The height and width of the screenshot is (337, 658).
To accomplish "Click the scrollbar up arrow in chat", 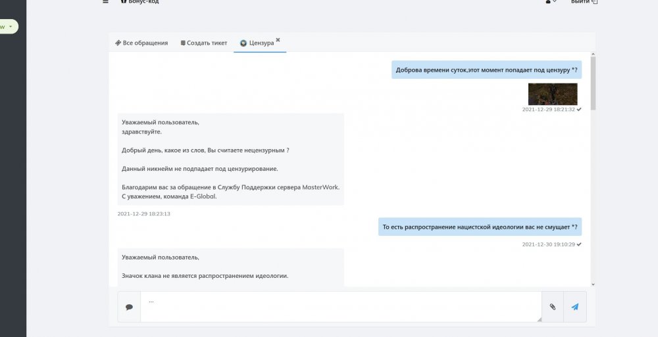I will pyautogui.click(x=593, y=54).
